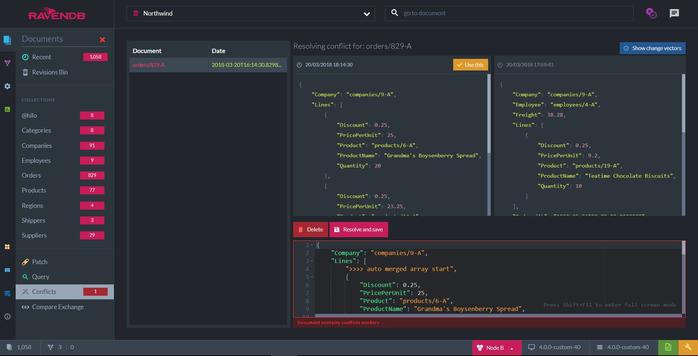Open the Settings gear icon in sidebar
This screenshot has height=356, width=698.
click(7, 86)
